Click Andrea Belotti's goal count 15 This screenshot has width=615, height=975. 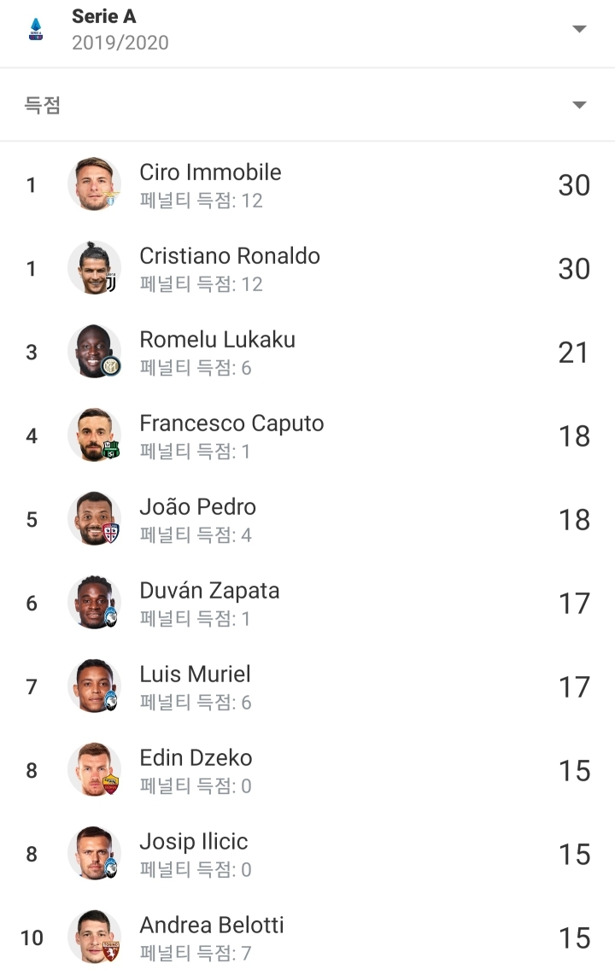574,938
